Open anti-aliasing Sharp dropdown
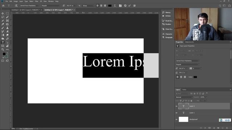The image size is (232, 130). point(88,6)
